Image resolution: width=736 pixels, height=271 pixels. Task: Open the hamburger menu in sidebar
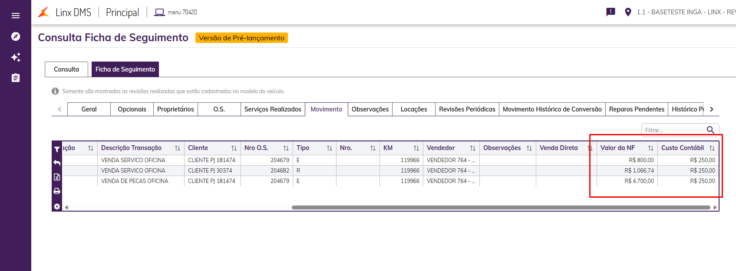16,16
